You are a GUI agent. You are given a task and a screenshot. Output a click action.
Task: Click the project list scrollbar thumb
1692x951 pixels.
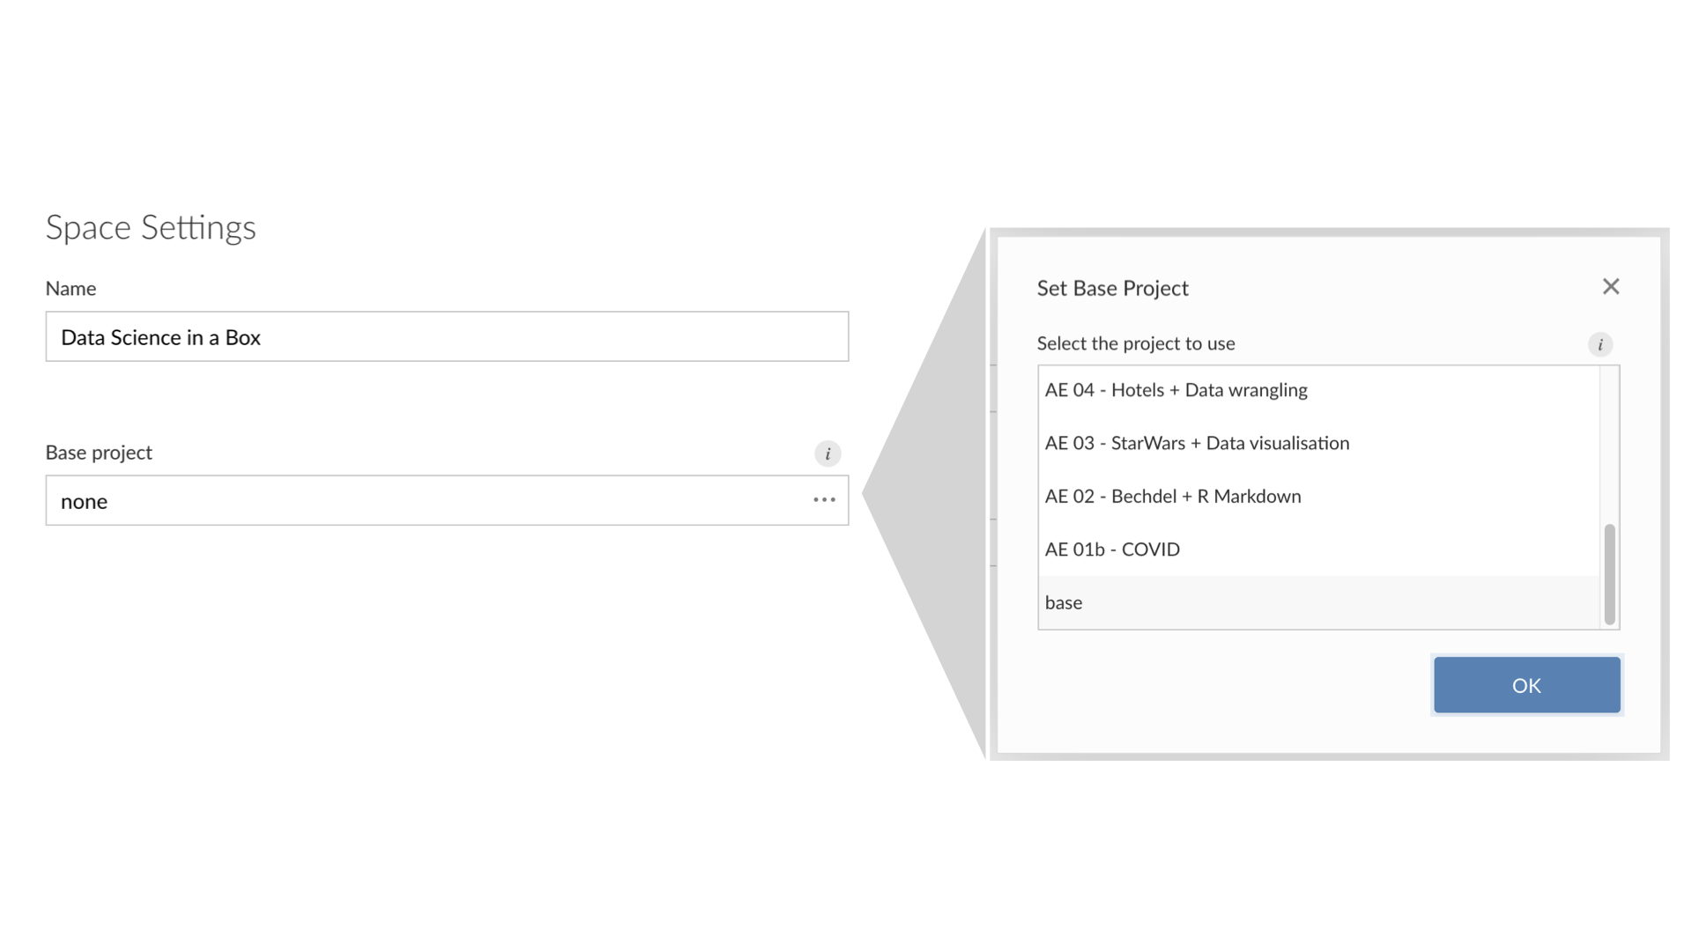coord(1609,574)
